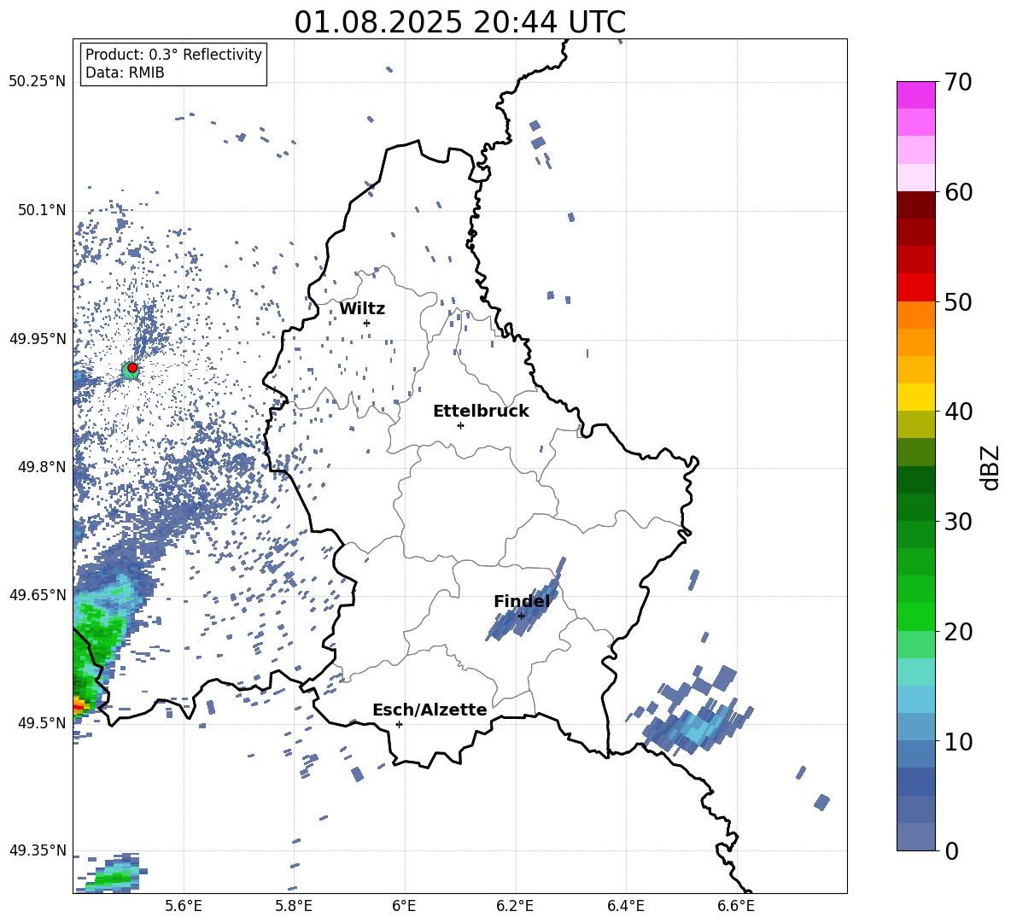This screenshot has height=923, width=1011.
Task: Click the yellow colorbar segment at 40
Action: pos(915,397)
